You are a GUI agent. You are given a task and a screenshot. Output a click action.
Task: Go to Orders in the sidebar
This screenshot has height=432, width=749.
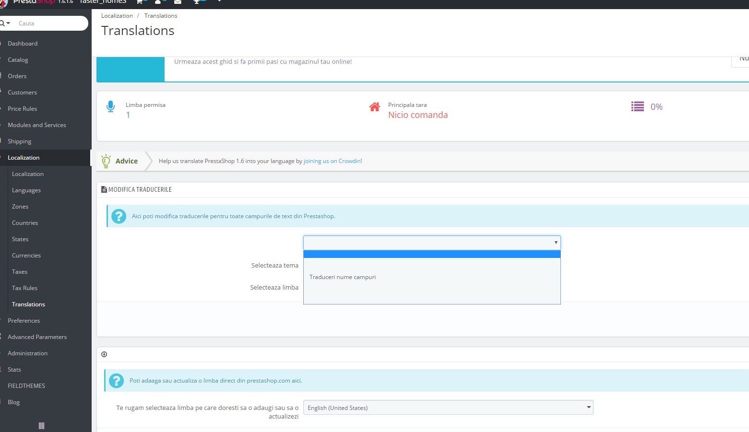(x=17, y=76)
